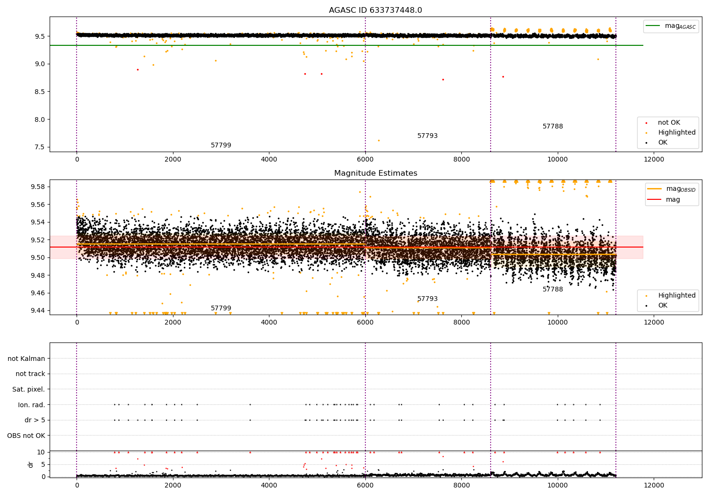Click the 5 tick on the dr axis
Screen dimensions: 709x496
(x=43, y=465)
